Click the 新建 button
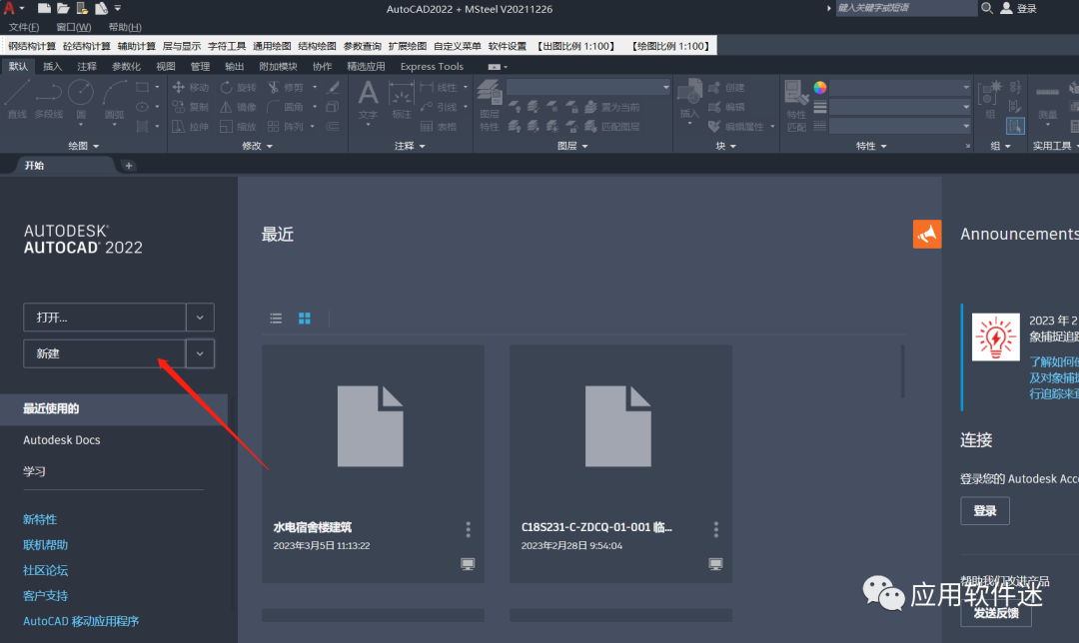This screenshot has width=1079, height=643. pyautogui.click(x=105, y=353)
